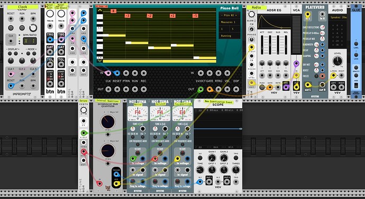Click the in R jack on Plateverb
This screenshot has width=365, height=199.
click(x=322, y=14)
